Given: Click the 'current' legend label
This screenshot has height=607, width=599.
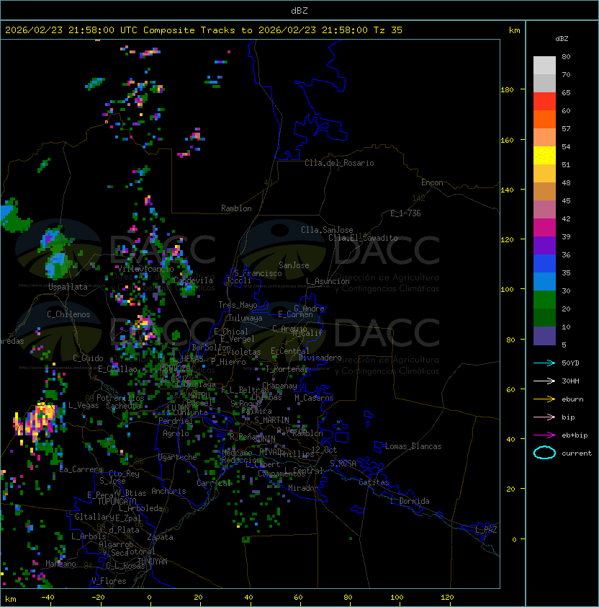Looking at the screenshot, I should coord(577,453).
